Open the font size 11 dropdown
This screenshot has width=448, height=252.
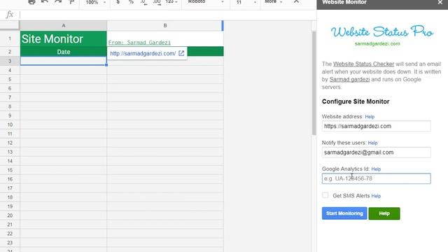tap(246, 2)
